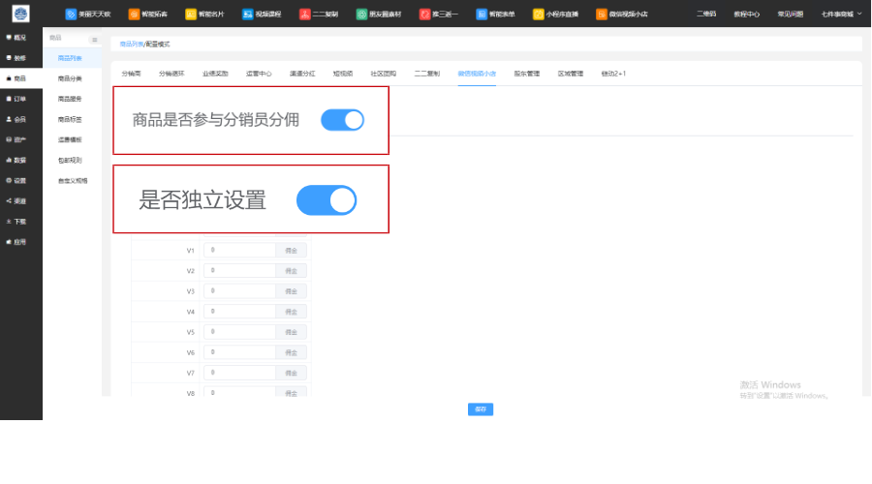Image resolution: width=872 pixels, height=484 pixels.
Task: Toggle 商品是否参与分销员分佣 switch
Action: (343, 120)
